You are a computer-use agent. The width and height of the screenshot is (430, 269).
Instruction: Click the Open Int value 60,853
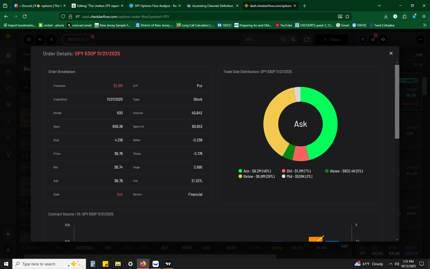[197, 127]
